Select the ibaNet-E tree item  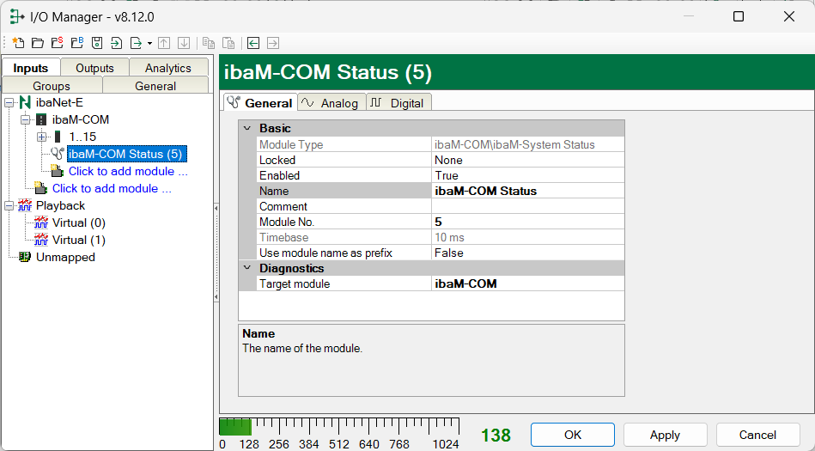[x=59, y=102]
